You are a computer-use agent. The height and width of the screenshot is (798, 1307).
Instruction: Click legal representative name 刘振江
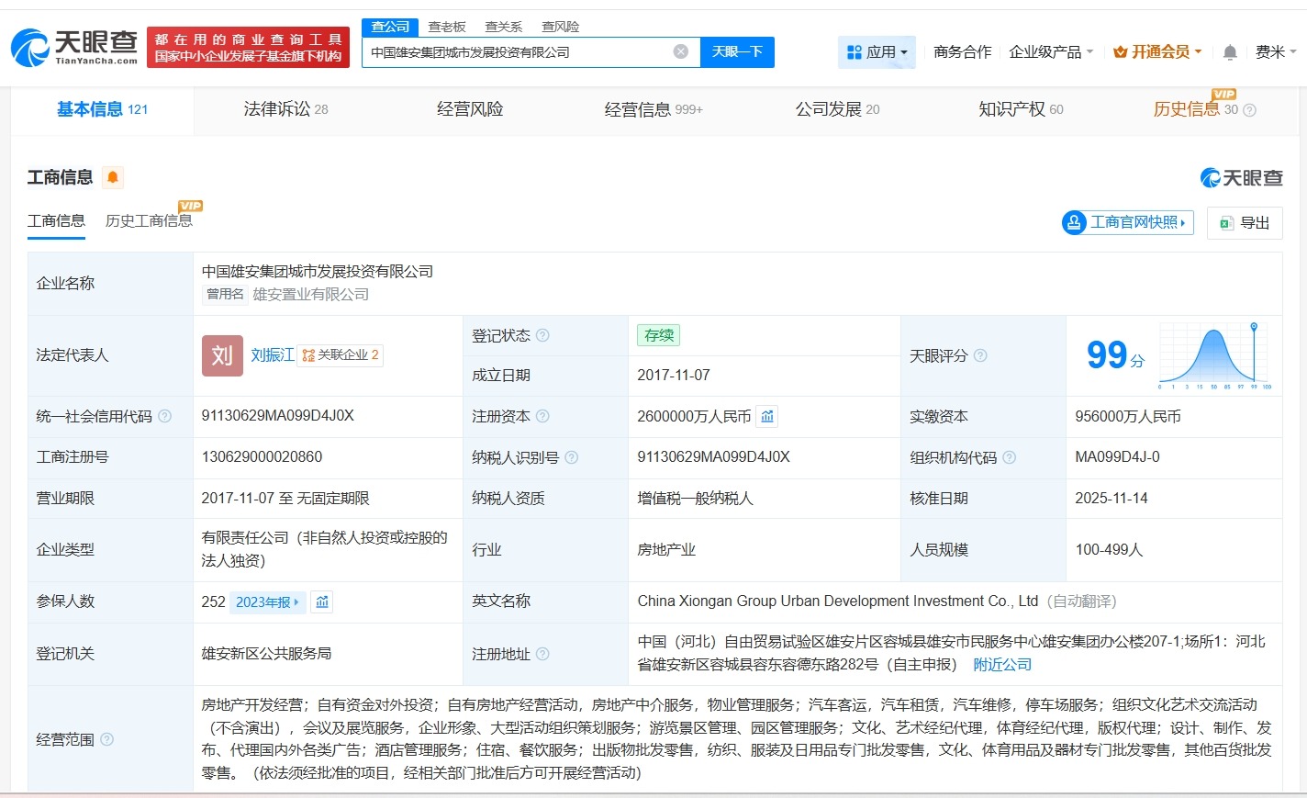point(272,356)
